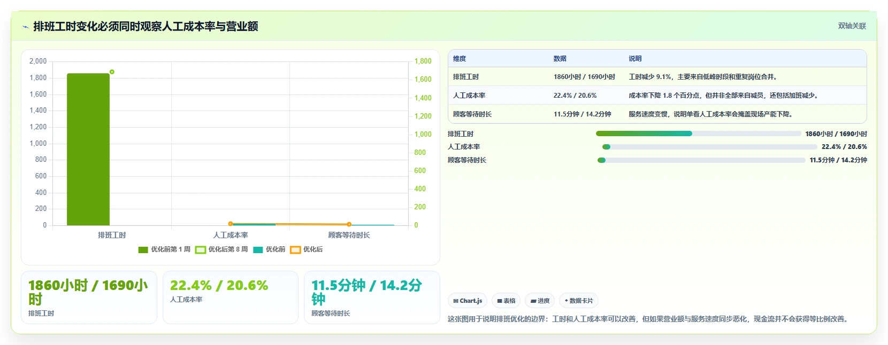Click the 维度 table column header
Screen dimensions: 888x345
(460, 59)
